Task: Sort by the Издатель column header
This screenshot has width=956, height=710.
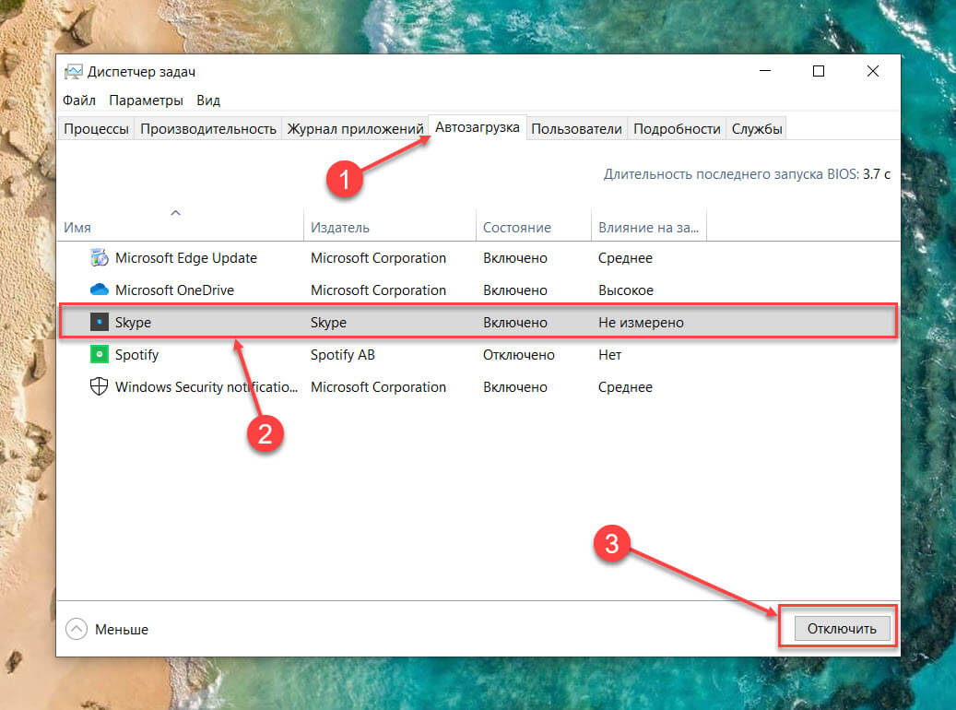Action: [339, 228]
